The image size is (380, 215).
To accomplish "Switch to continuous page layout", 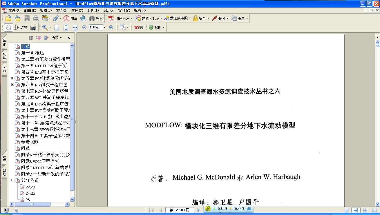I will click(x=356, y=210).
